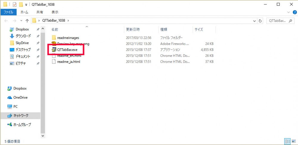Open the Explorer help icon

coord(295,12)
